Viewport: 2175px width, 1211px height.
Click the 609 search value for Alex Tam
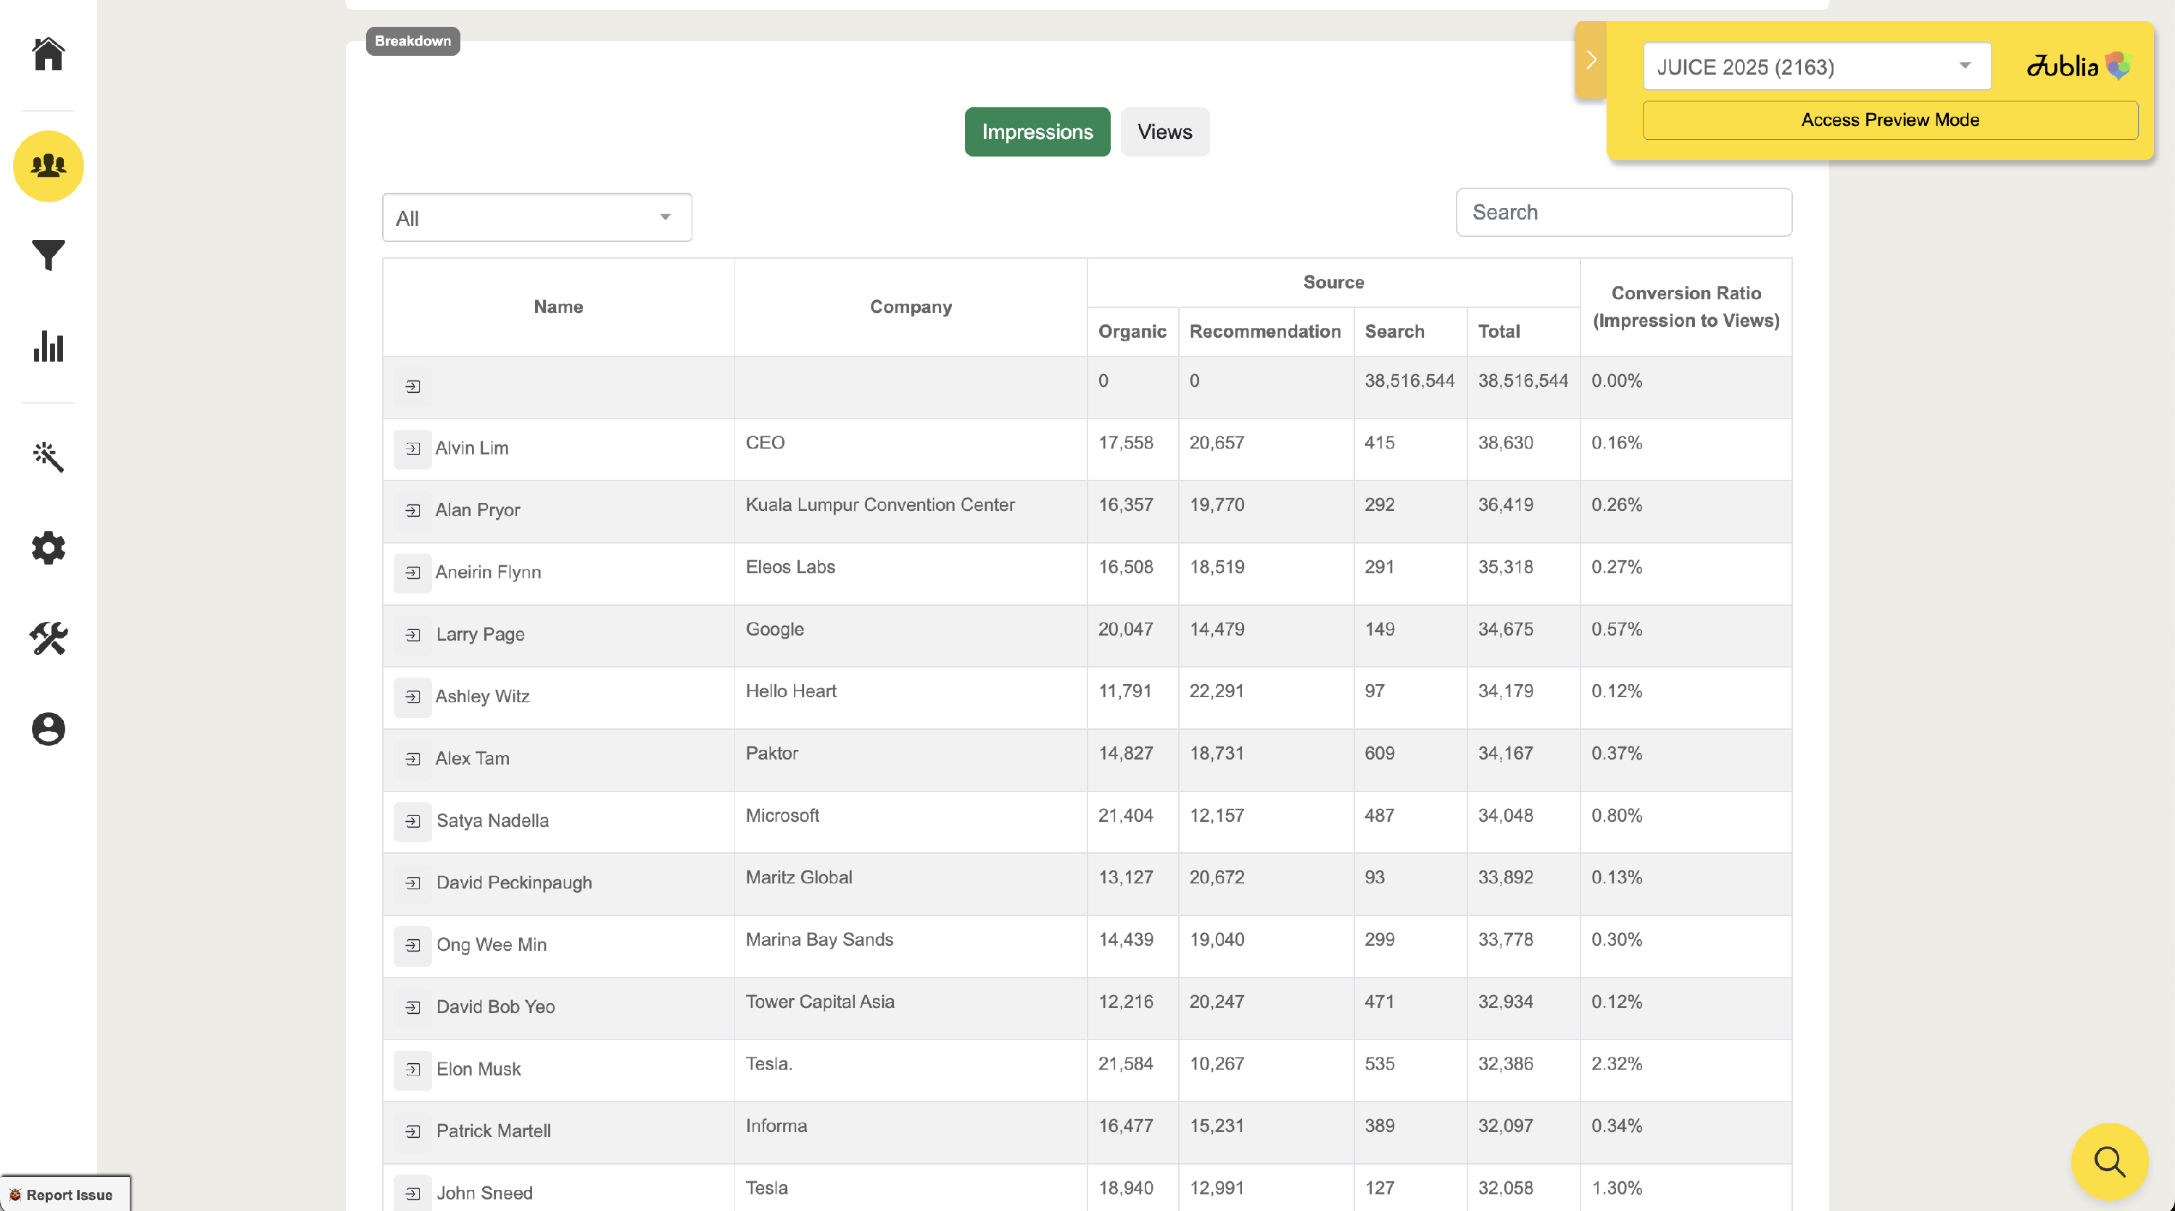(x=1379, y=753)
